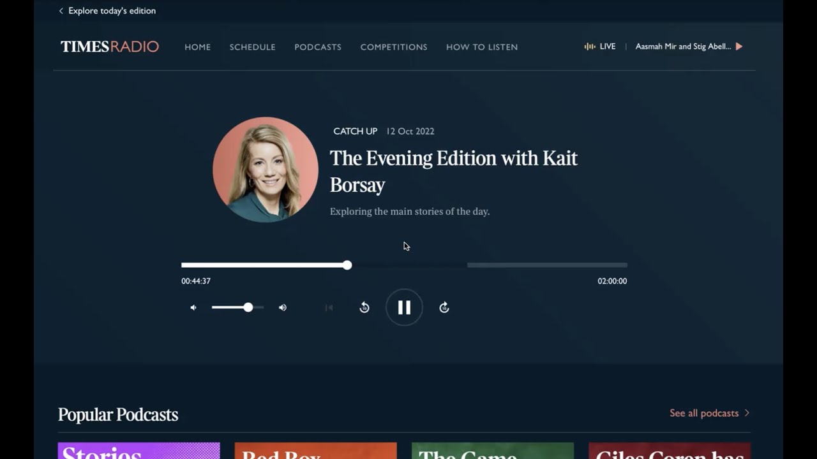Open the Giles Coren podcast card
The width and height of the screenshot is (817, 459).
coord(670,451)
